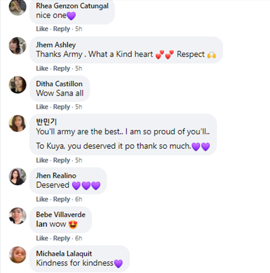Visit Jhem Ashley's profile via name

click(x=56, y=45)
